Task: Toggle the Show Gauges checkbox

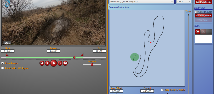Action: (x=2, y=63)
